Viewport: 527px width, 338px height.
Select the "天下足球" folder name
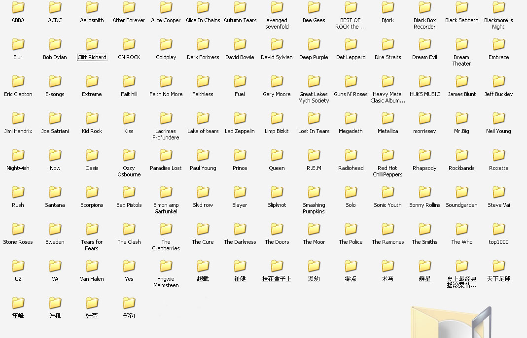(x=498, y=279)
